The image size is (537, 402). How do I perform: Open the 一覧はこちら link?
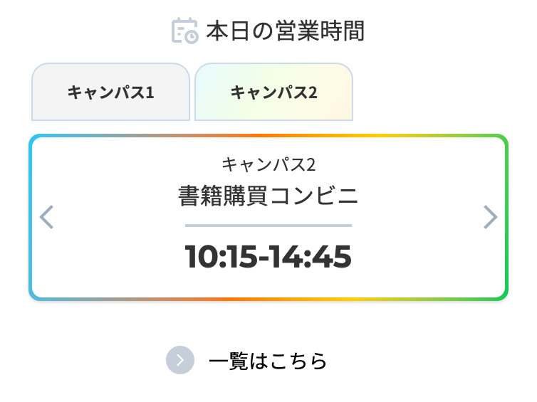pyautogui.click(x=268, y=361)
